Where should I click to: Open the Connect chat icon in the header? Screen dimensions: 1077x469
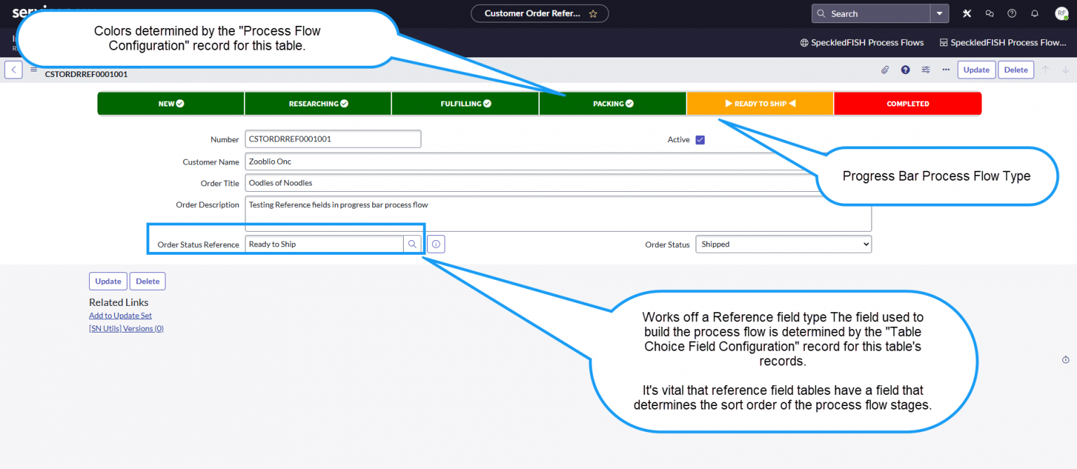click(x=989, y=13)
